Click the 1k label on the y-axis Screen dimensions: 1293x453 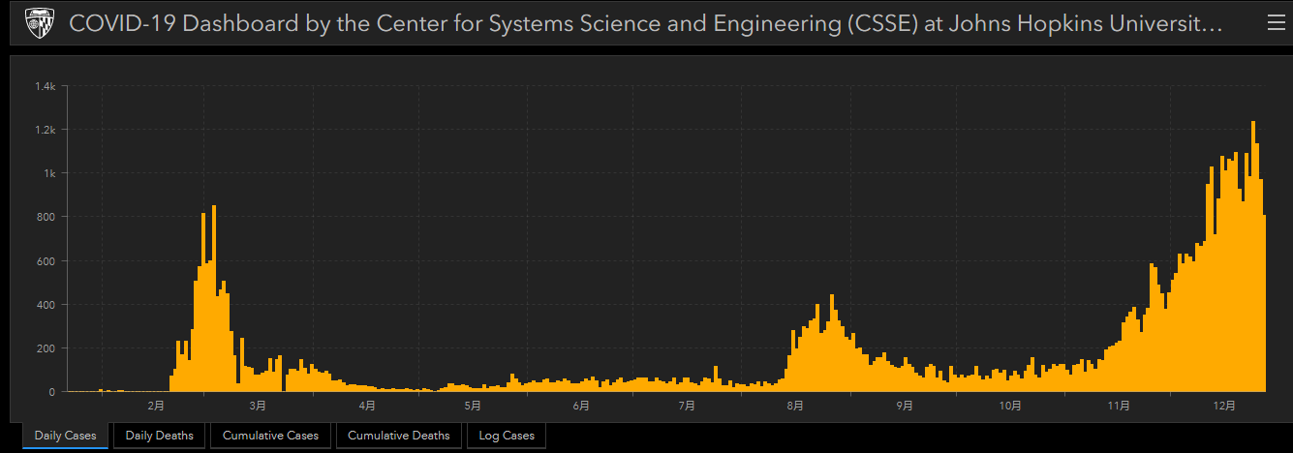(x=50, y=173)
